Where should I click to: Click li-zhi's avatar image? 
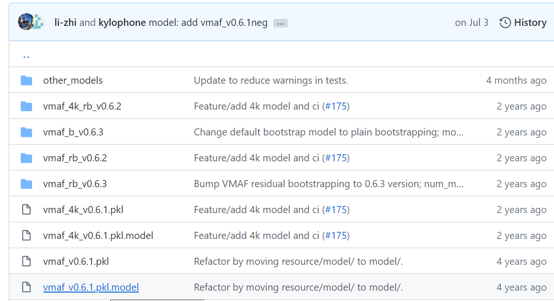coord(25,22)
